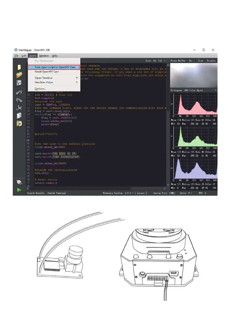Choose Save open script to OpenMV Cam
The image size is (231, 328).
point(54,67)
